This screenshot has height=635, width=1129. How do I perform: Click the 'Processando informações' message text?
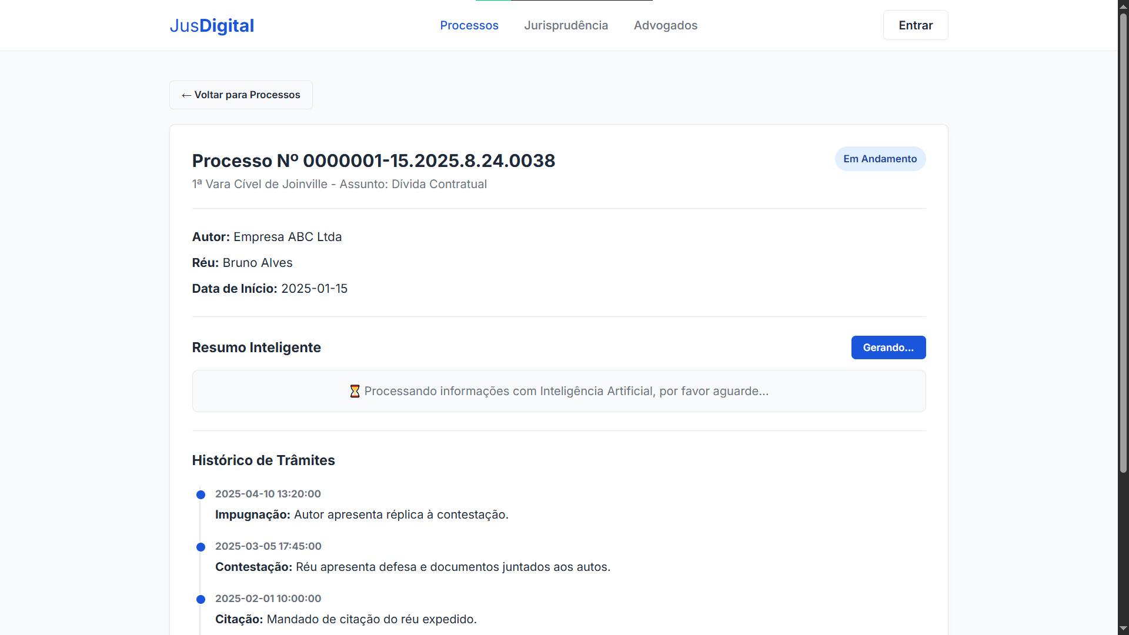click(x=566, y=391)
